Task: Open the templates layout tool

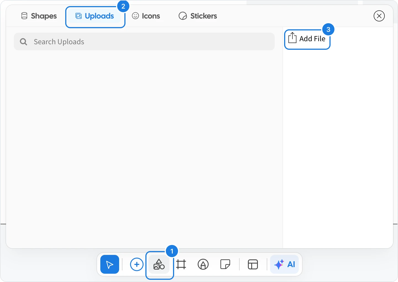Action: tap(253, 264)
